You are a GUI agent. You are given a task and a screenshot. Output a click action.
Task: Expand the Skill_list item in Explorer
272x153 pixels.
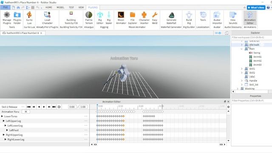point(242,85)
